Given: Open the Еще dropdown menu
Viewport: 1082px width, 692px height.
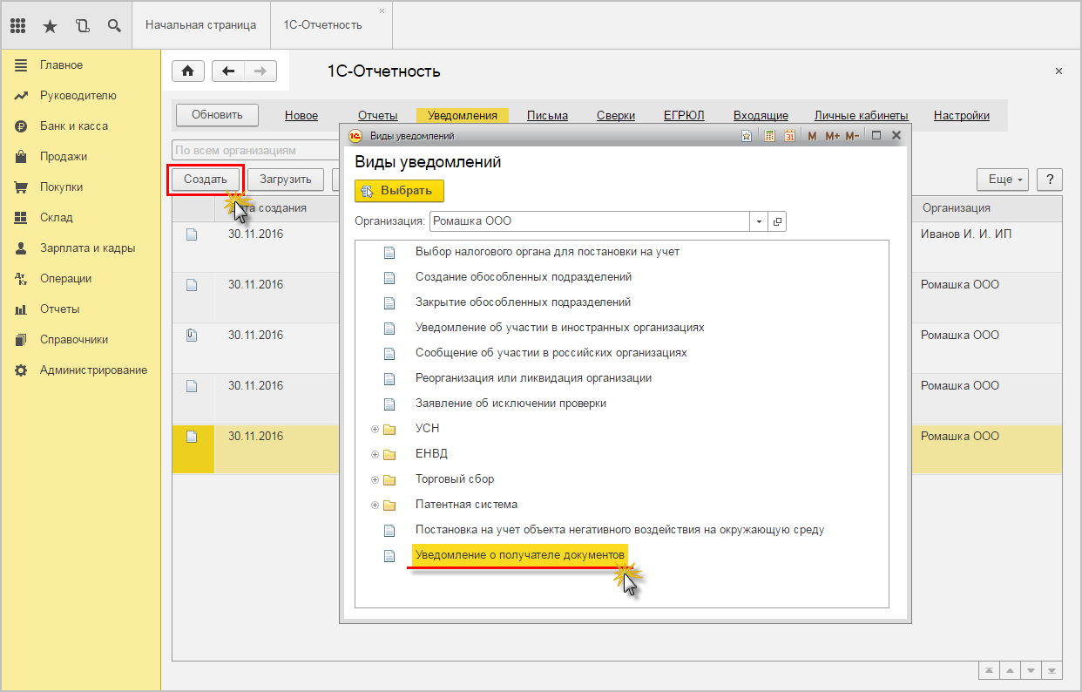Looking at the screenshot, I should pos(1003,180).
